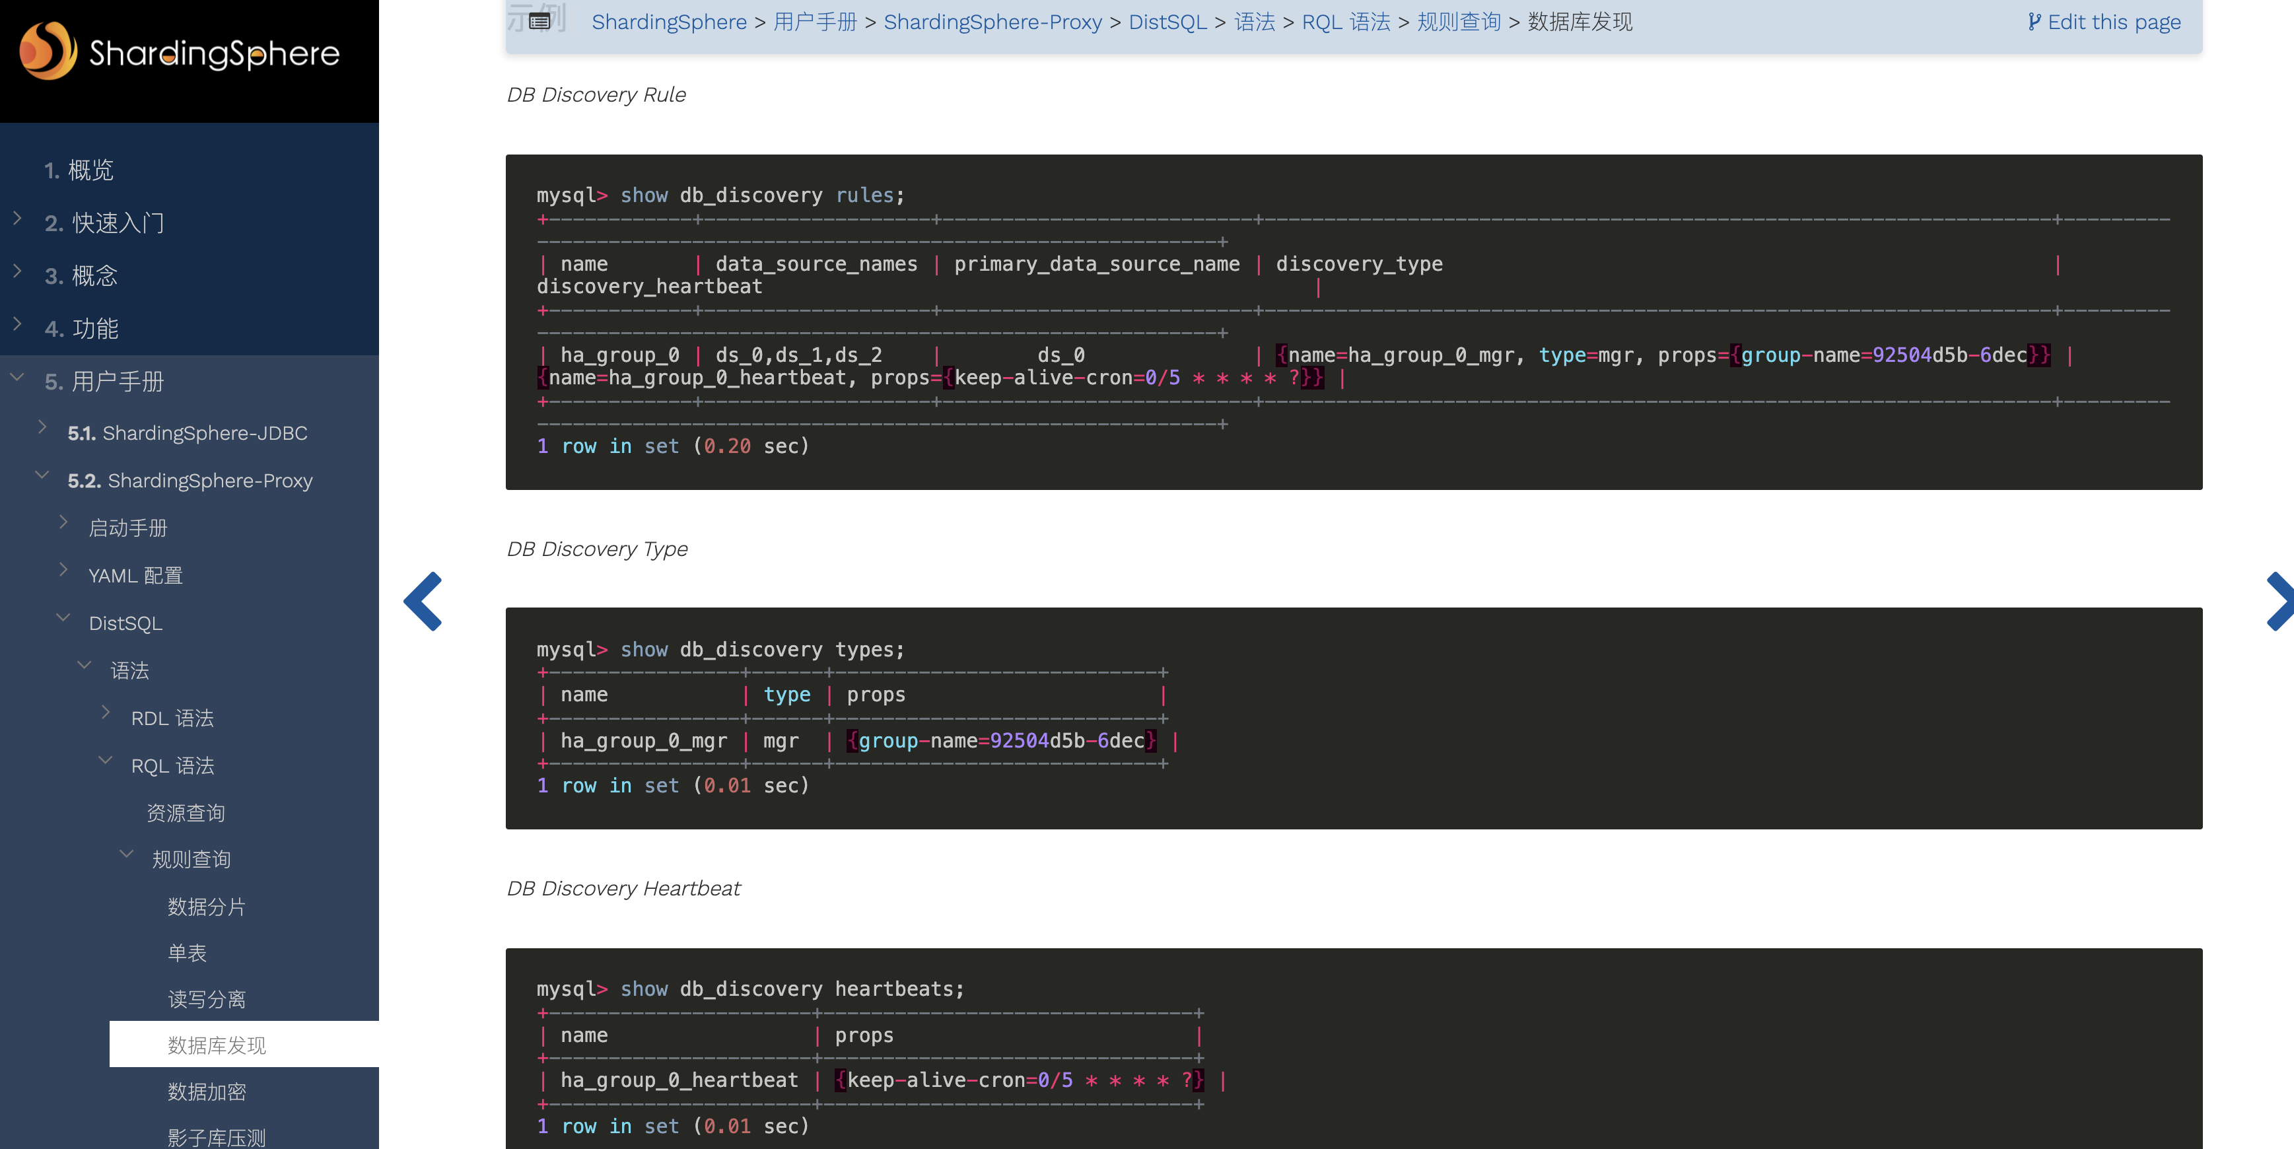
Task: Click the 'ha_group_0_heartbeat' cell in heartbeats table
Action: (679, 1080)
